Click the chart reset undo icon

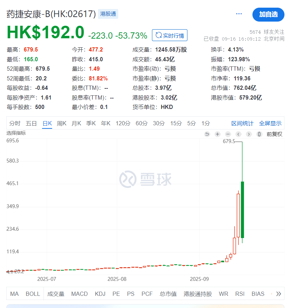tap(207, 134)
